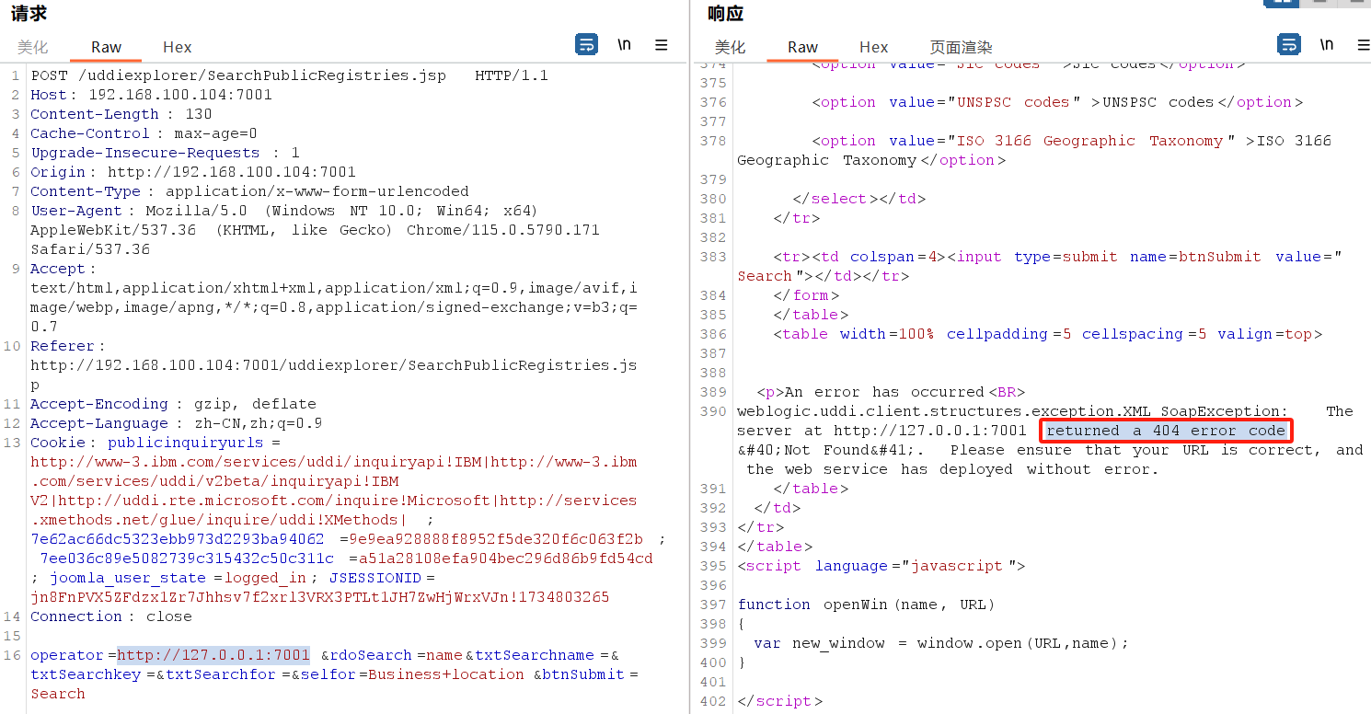Toggle non-printable \n characters in request panel
The image size is (1371, 714).
625,44
